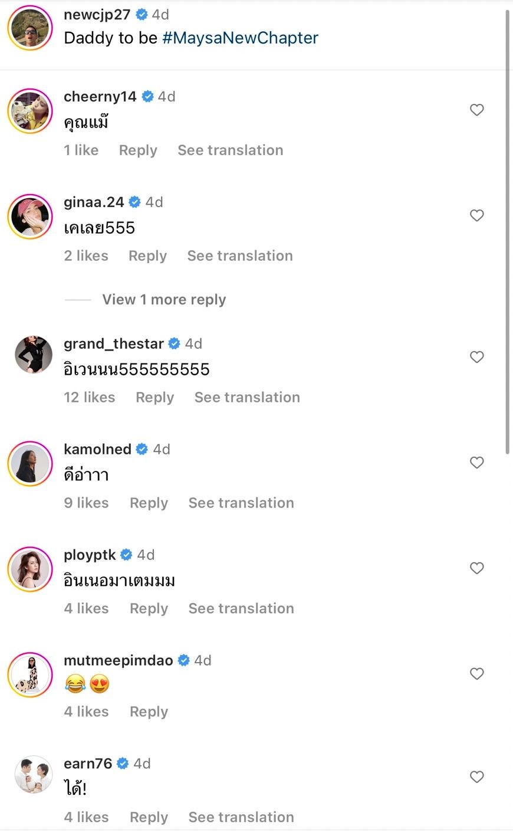View who liked grand_thestar's comment (12 likes)
513x832 pixels.
click(89, 398)
